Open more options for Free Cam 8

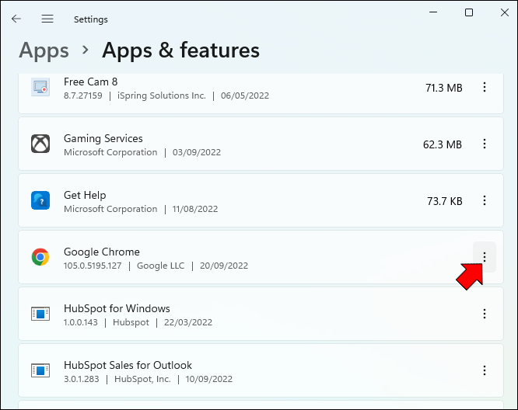(485, 88)
